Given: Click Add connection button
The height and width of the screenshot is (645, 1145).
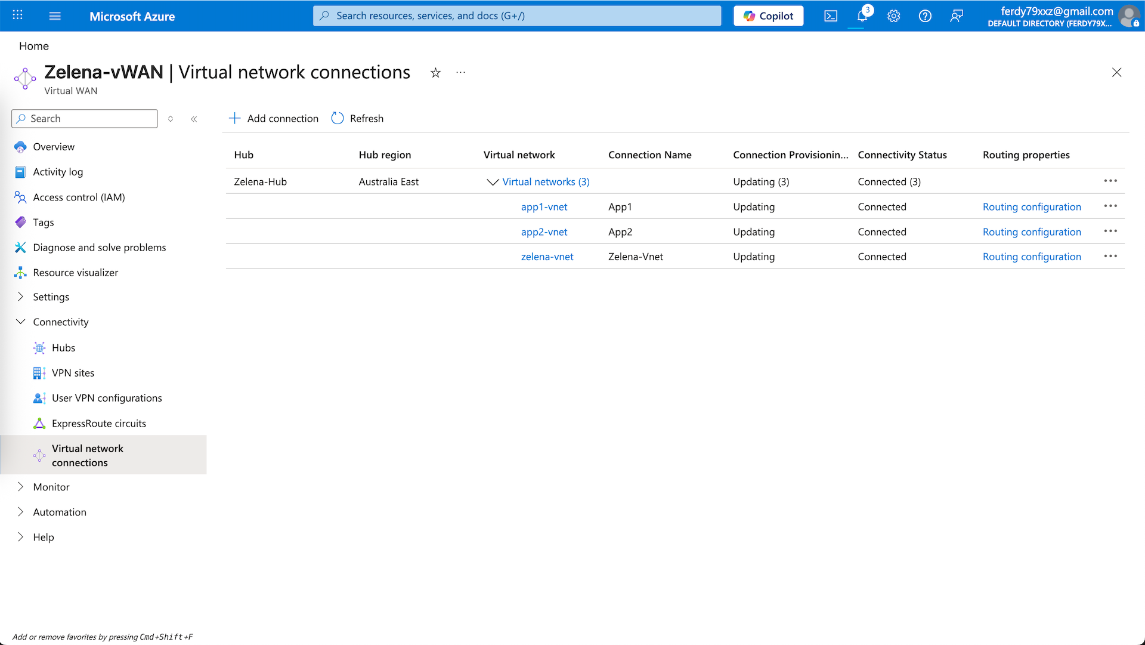Looking at the screenshot, I should (x=274, y=118).
